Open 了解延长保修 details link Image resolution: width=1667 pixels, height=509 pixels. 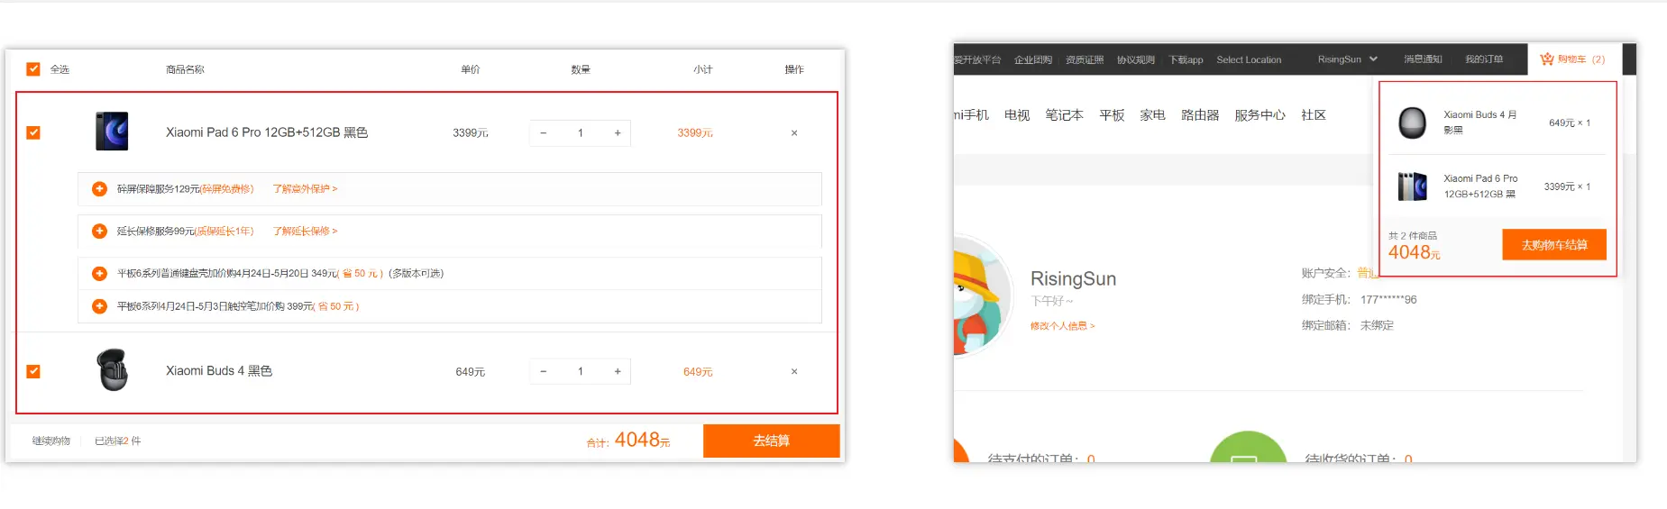[x=305, y=232]
